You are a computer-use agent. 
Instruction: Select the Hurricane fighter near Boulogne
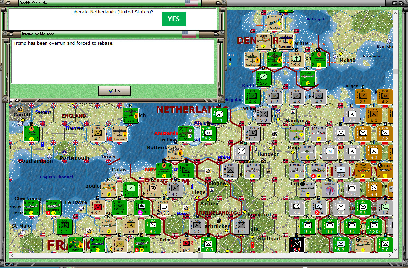coord(109,190)
